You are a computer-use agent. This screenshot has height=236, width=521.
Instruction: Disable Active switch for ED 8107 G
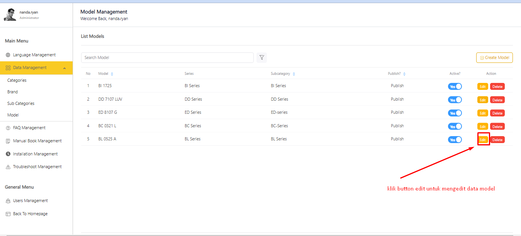(455, 113)
